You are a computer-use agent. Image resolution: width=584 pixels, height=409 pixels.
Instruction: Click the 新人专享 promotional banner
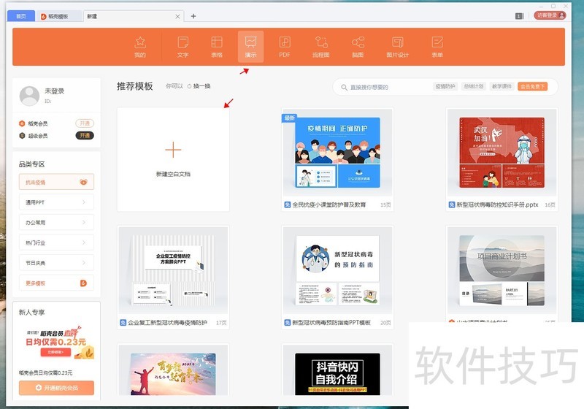57,343
